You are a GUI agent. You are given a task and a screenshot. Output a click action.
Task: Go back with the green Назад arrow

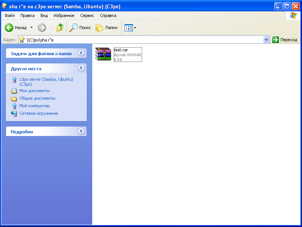pyautogui.click(x=16, y=28)
